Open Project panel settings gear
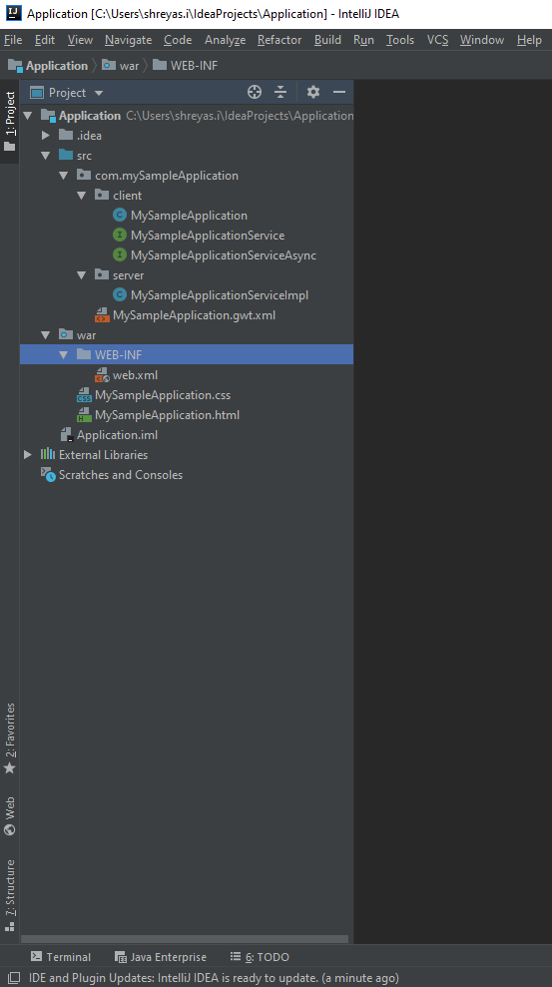Viewport: 552px width, 987px height. click(x=313, y=93)
